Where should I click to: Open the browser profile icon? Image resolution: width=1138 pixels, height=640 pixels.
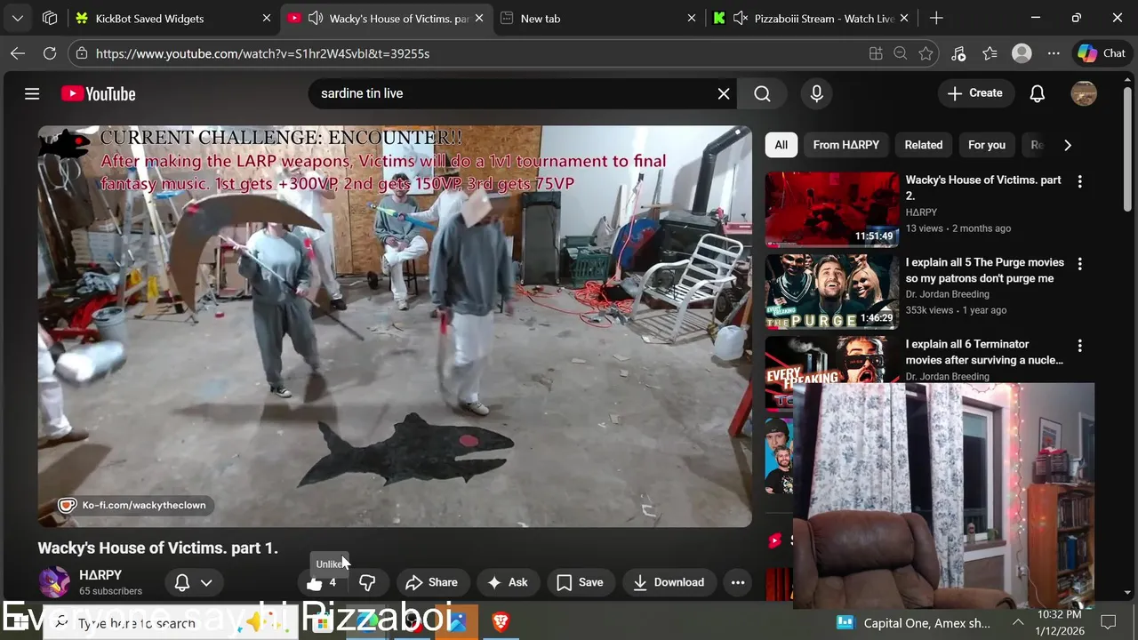tap(1022, 53)
